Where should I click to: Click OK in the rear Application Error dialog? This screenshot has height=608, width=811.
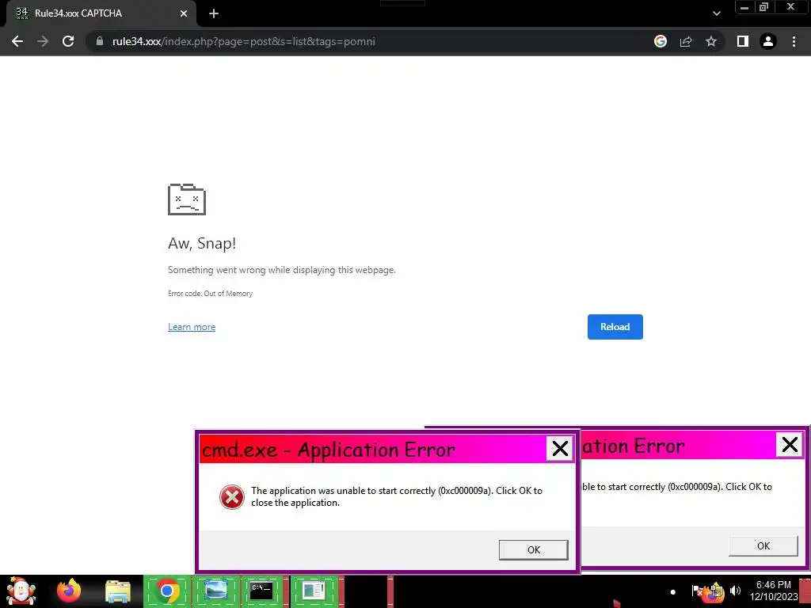pos(763,546)
